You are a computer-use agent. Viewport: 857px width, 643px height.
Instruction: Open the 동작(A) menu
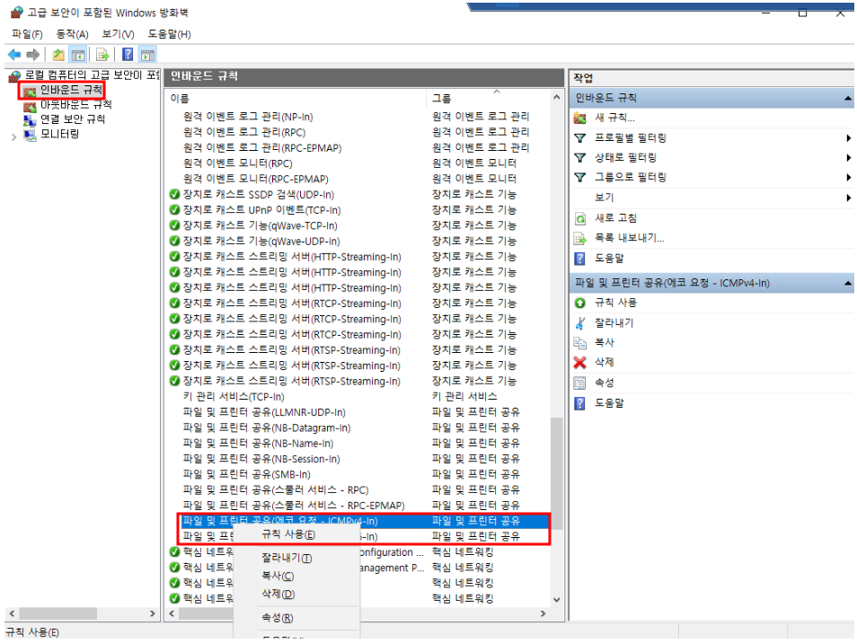pyautogui.click(x=72, y=34)
